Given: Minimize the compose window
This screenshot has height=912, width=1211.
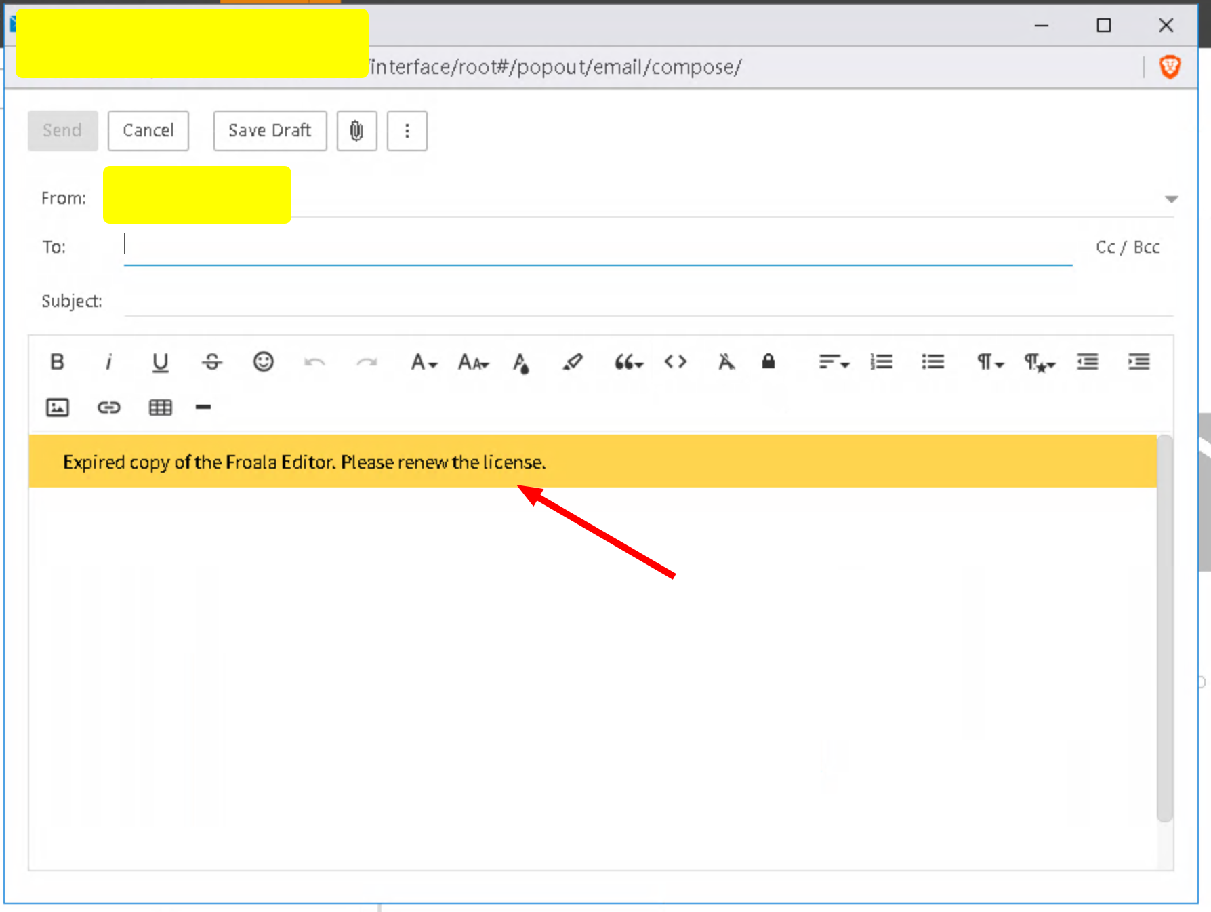Looking at the screenshot, I should (x=1042, y=26).
